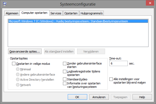
Task: Open the Services tab
Action: pyautogui.click(x=56, y=13)
